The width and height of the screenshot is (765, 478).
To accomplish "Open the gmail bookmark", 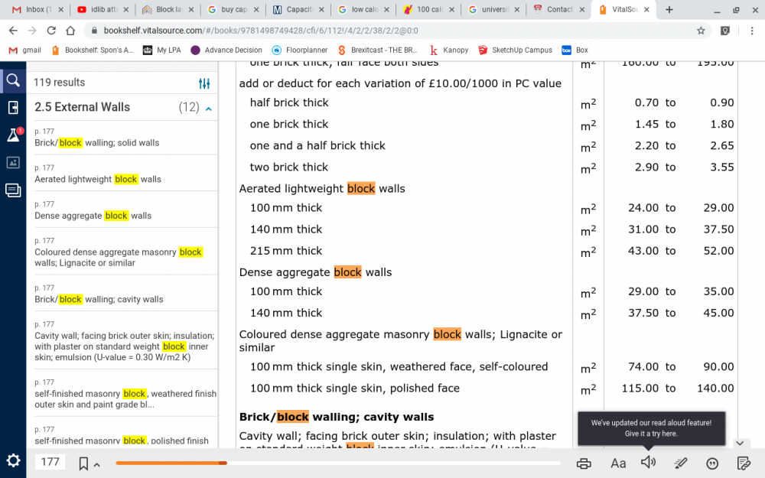I will click(x=25, y=50).
